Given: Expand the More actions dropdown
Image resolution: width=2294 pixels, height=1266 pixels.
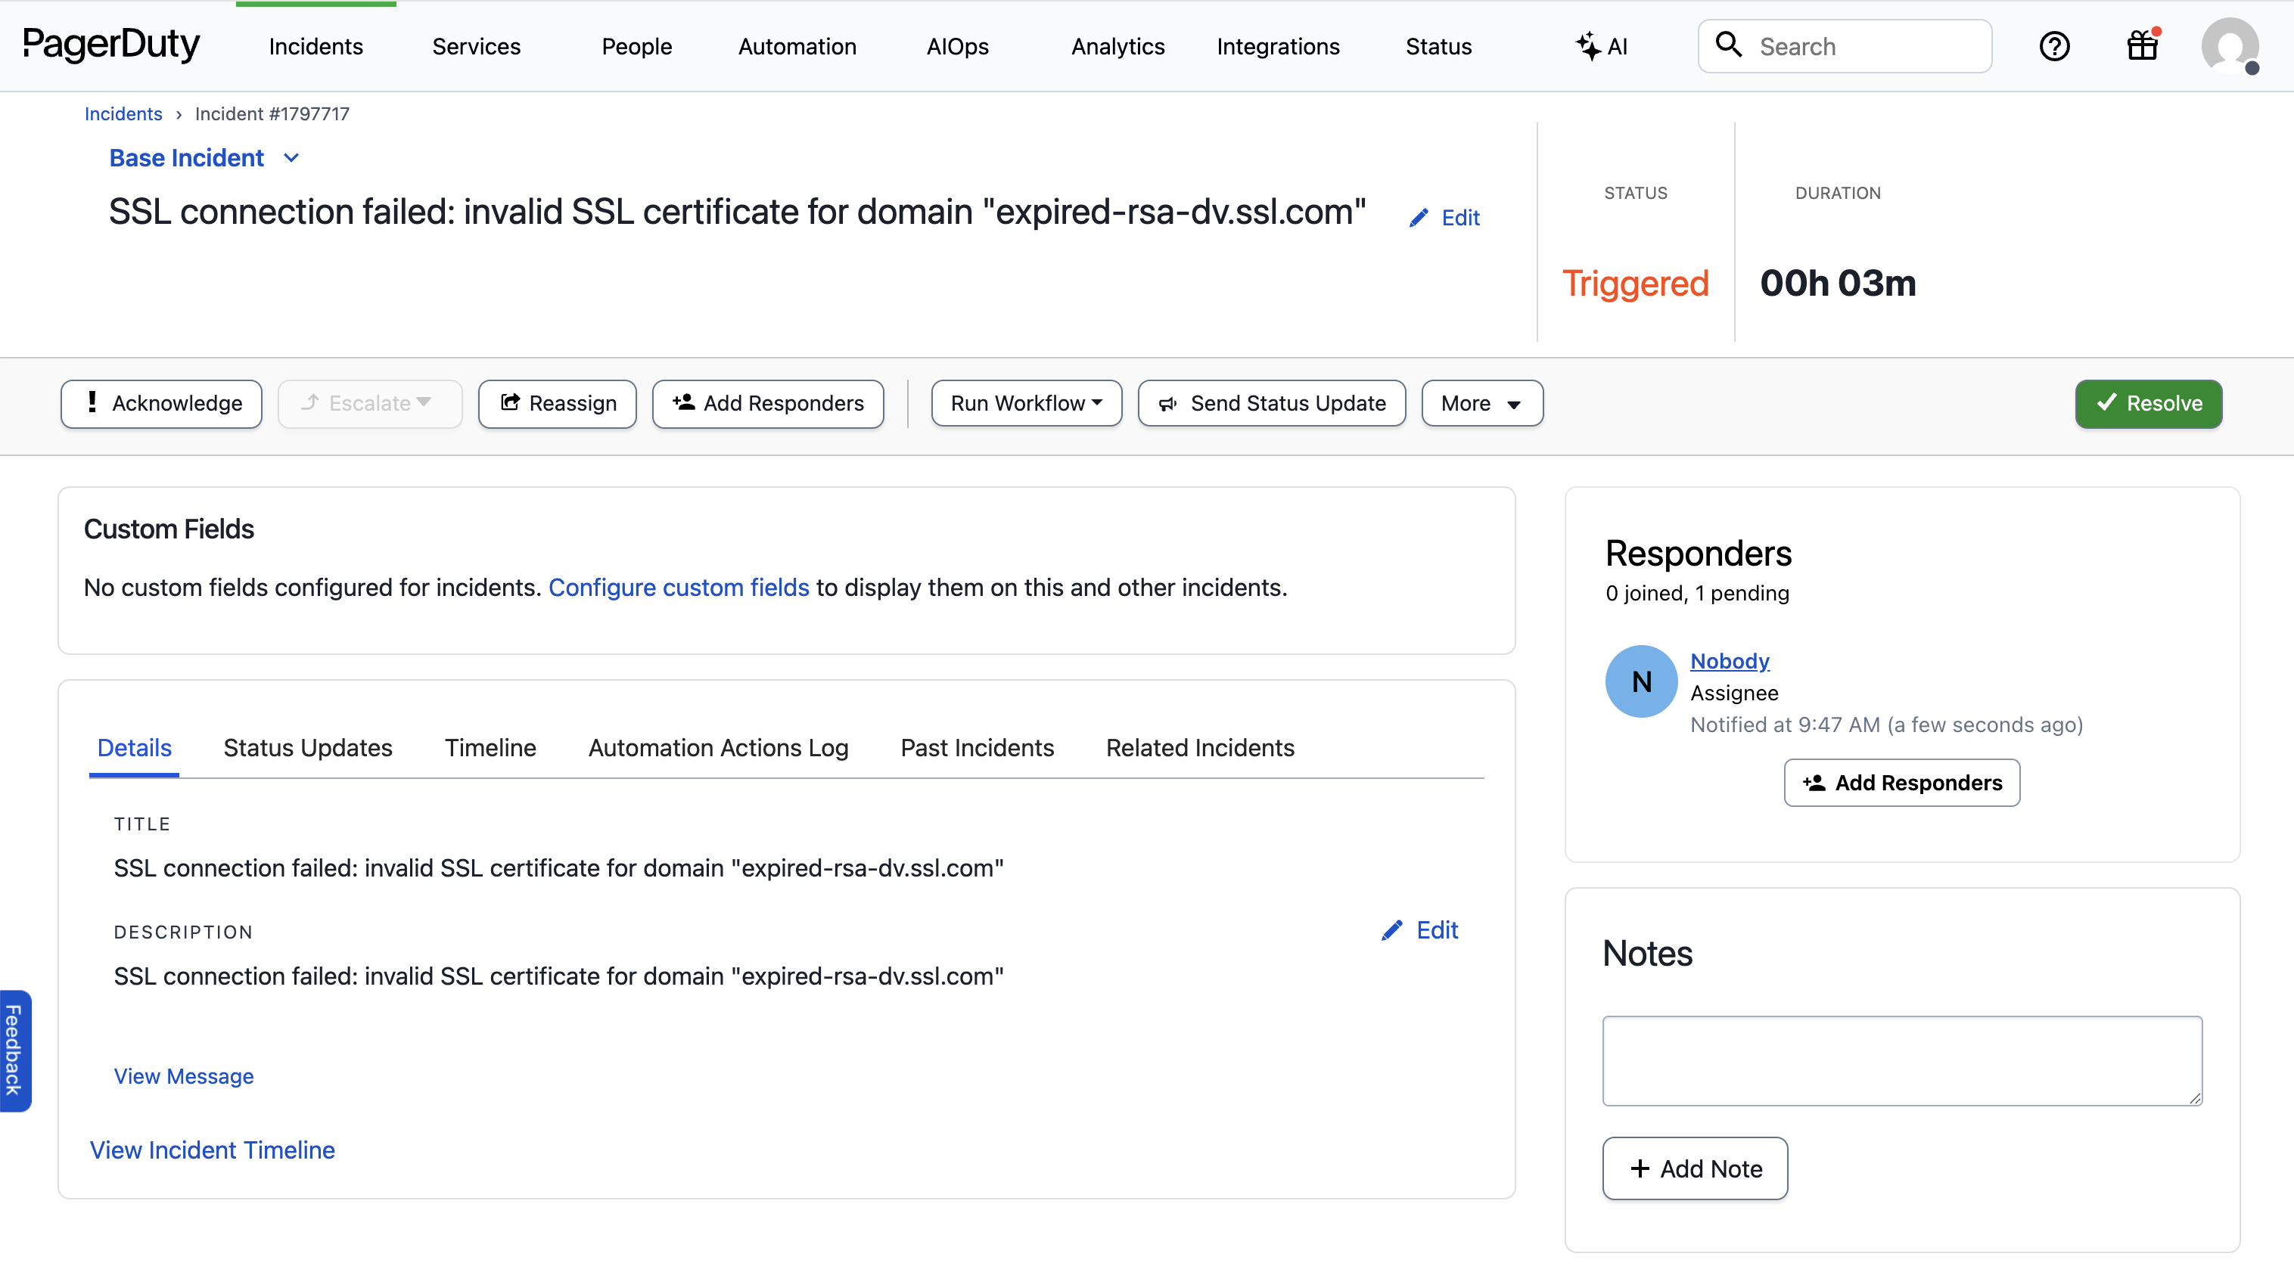Looking at the screenshot, I should coord(1481,403).
